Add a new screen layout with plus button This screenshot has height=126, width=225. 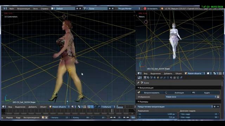click(x=77, y=8)
